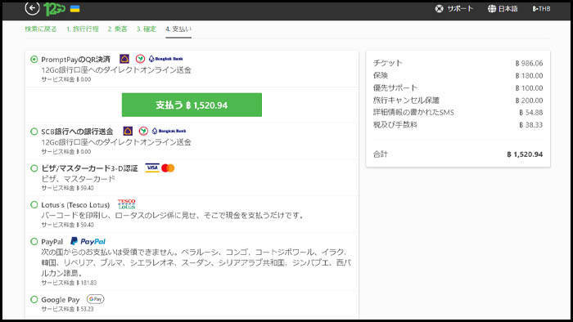Click サービス料金 ฿53.23 under Google Pay
This screenshot has height=322, width=573.
click(68, 309)
